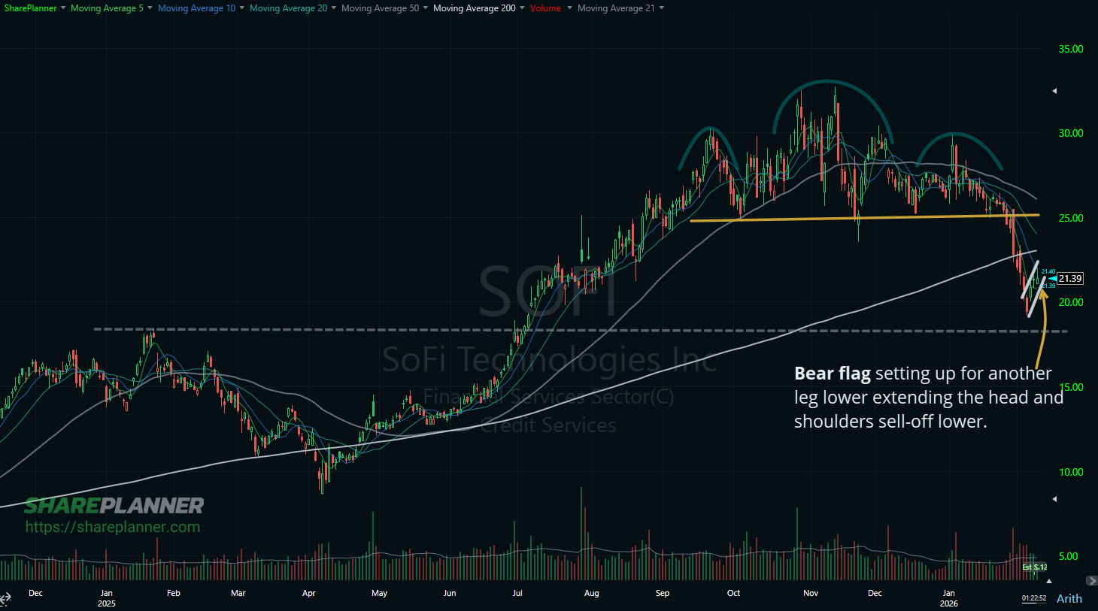
Task: Click the candle countdown timer showing 01:22:52
Action: 1033,597
